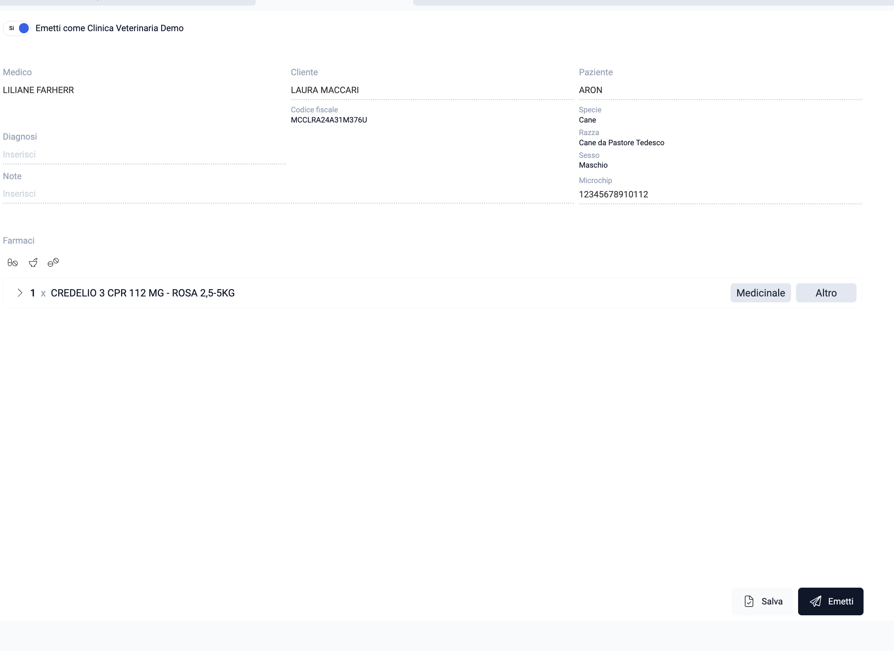Edit the Cliente field LAURA MACCARI
894x651 pixels.
(432, 90)
